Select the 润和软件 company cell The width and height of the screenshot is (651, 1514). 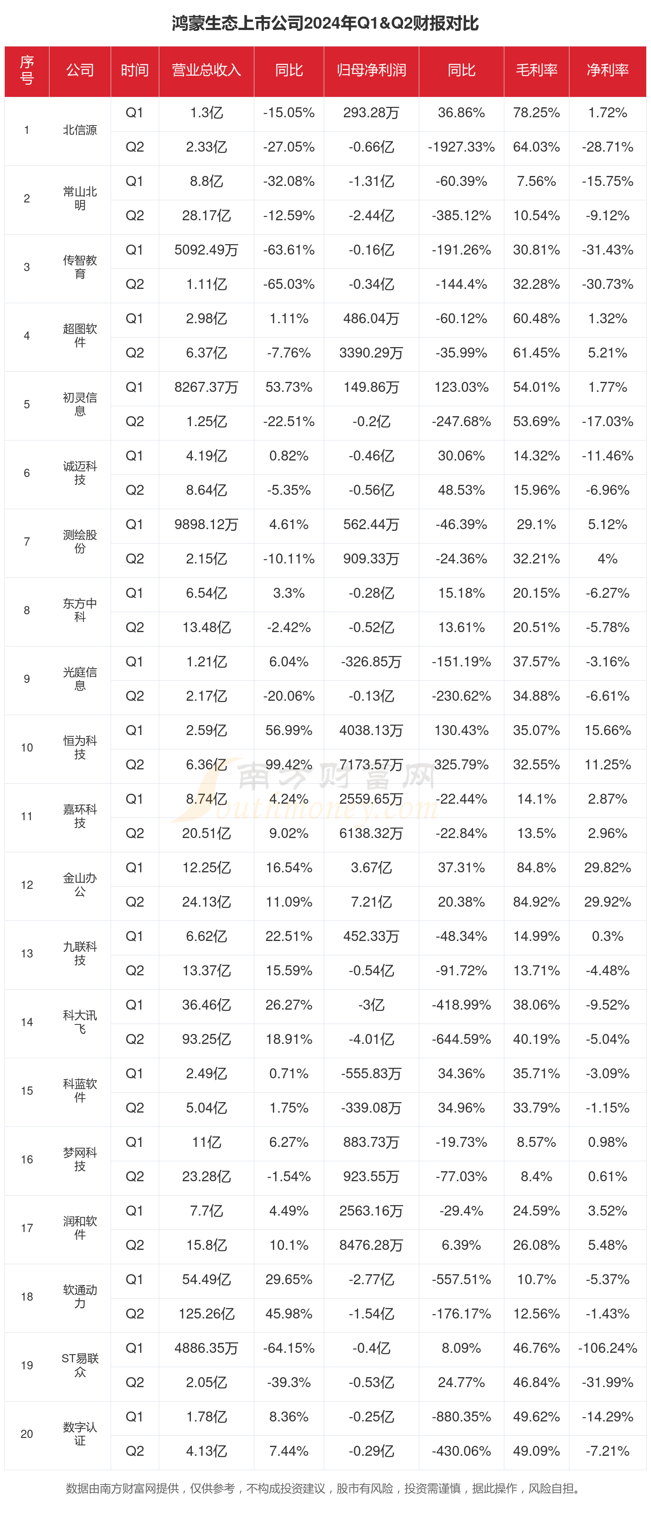[x=80, y=1227]
